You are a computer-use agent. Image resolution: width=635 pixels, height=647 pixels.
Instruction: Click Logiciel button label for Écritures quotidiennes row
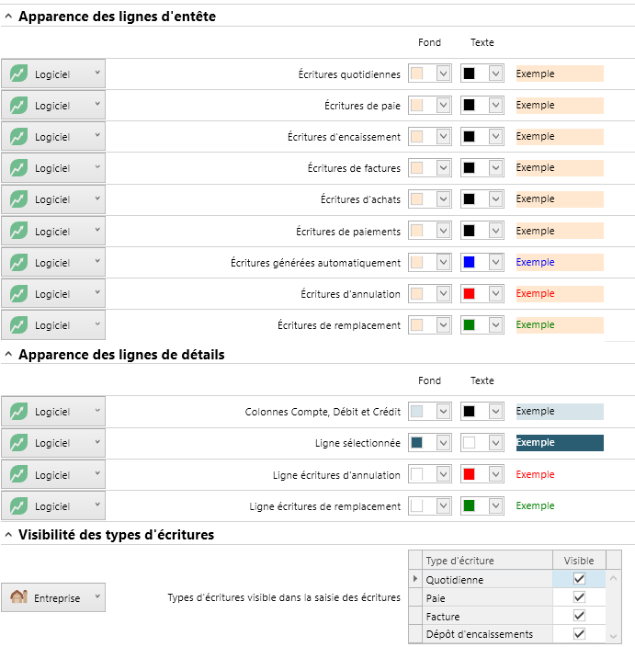(52, 74)
